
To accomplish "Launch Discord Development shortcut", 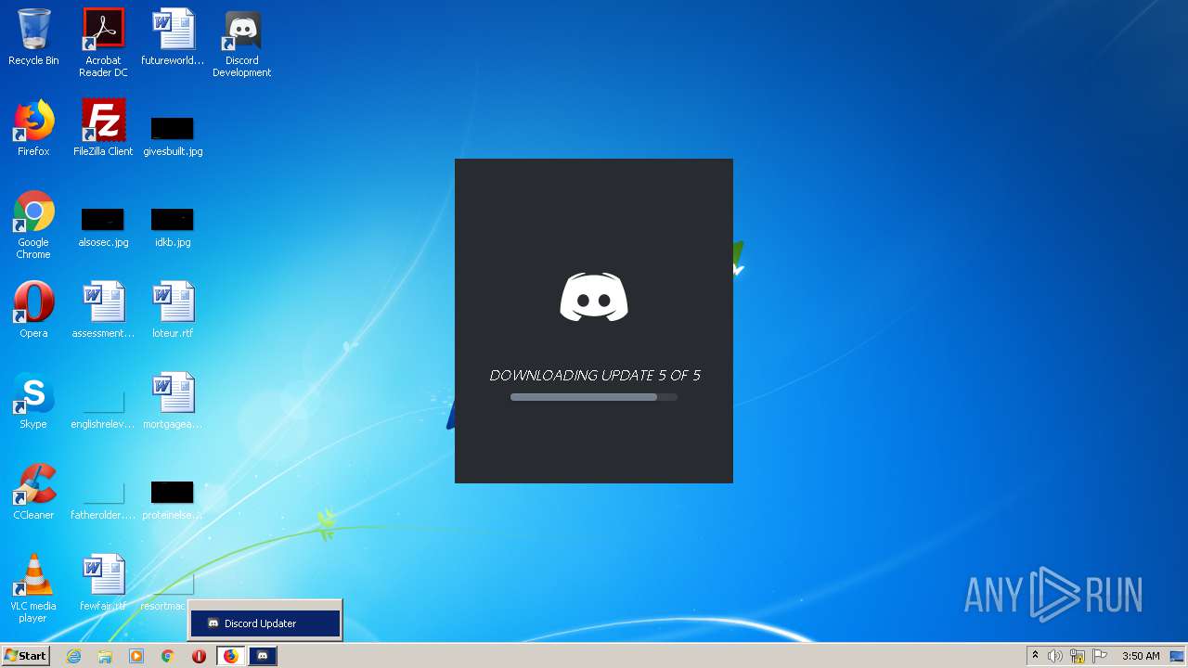I will pos(242,43).
